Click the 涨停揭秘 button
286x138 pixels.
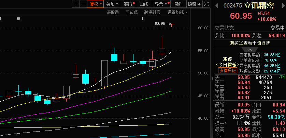(x=227, y=70)
